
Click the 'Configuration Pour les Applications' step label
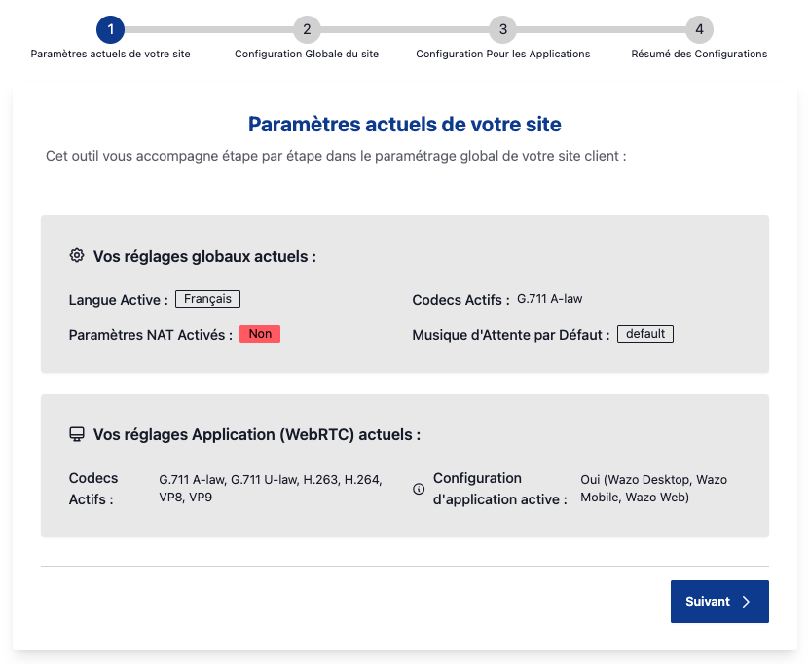[503, 54]
